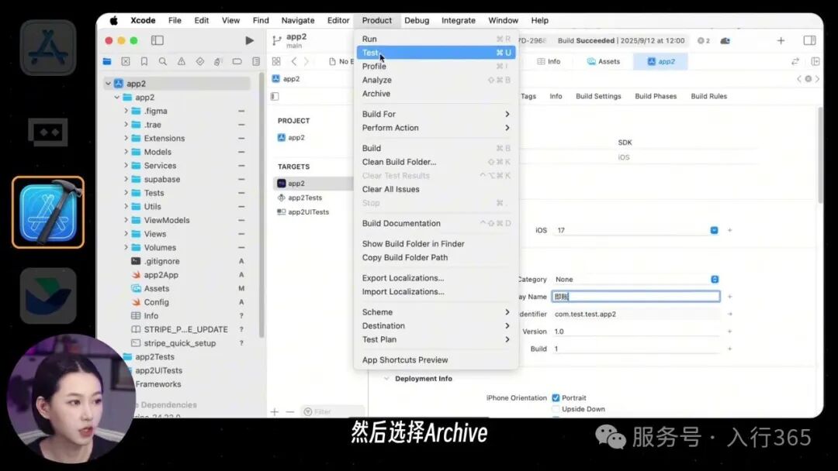Select Archive from the Product menu

click(x=376, y=93)
